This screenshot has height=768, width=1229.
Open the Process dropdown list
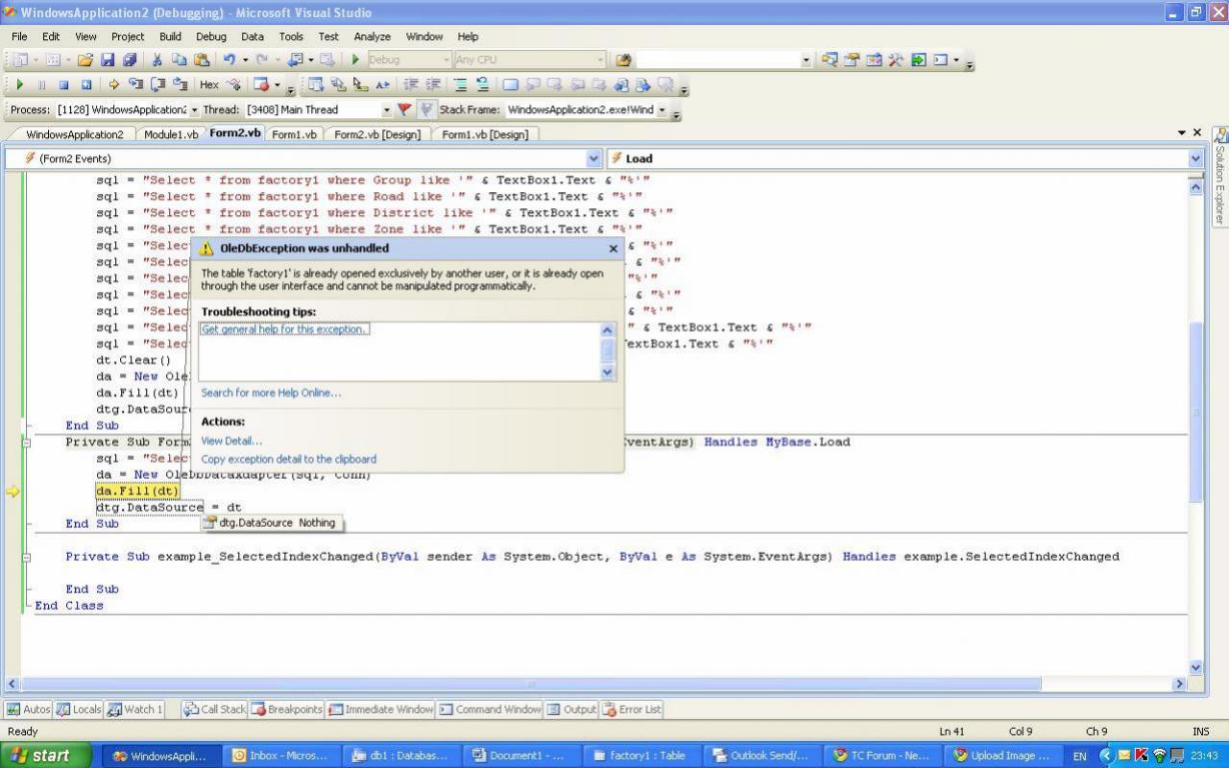click(x=194, y=110)
